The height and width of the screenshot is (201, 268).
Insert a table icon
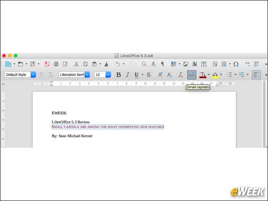(x=174, y=64)
